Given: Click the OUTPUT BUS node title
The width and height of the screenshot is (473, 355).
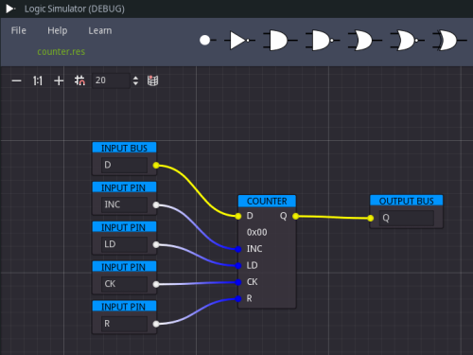Looking at the screenshot, I should (x=407, y=201).
